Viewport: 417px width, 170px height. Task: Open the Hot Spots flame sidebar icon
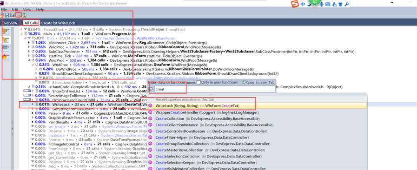6,57
